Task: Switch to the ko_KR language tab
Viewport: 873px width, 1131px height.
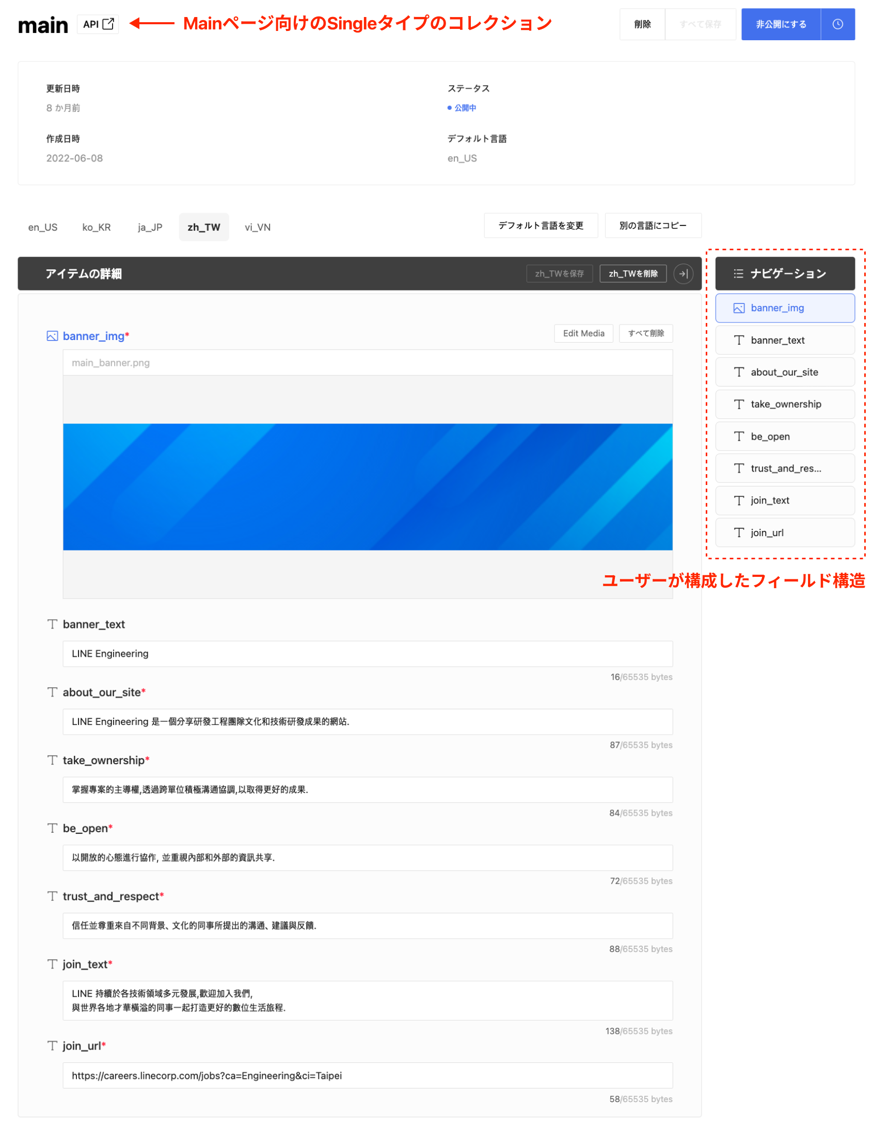Action: click(97, 228)
